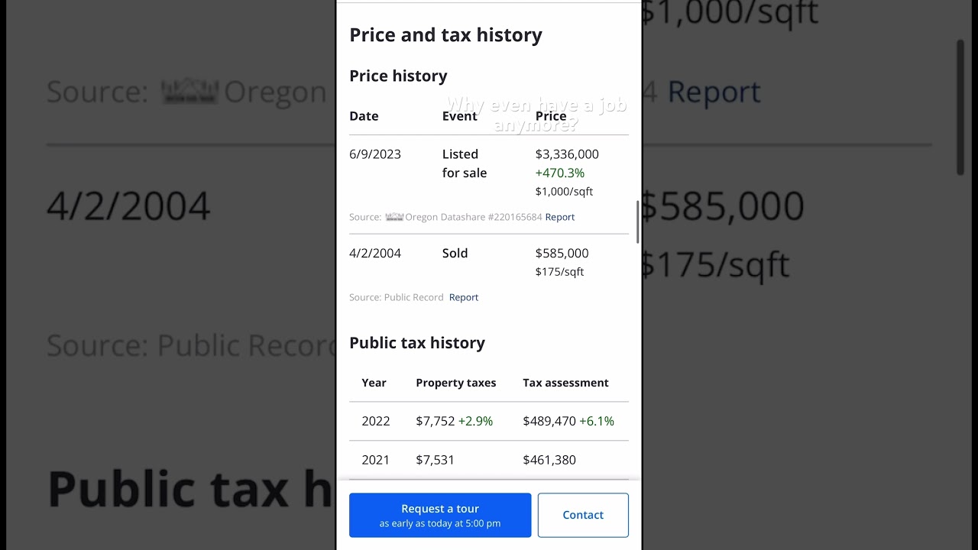Click the Property taxes column header
The width and height of the screenshot is (978, 550).
point(455,383)
